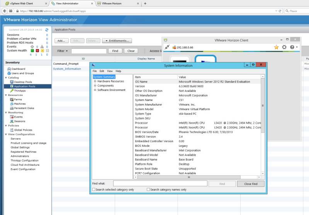Open Horizon Client settings gear

284,47
